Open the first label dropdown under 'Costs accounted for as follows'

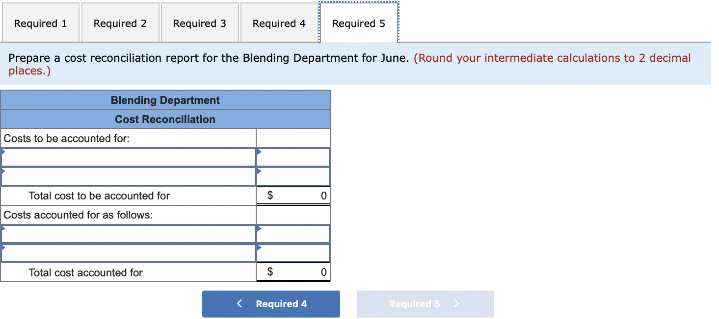128,234
